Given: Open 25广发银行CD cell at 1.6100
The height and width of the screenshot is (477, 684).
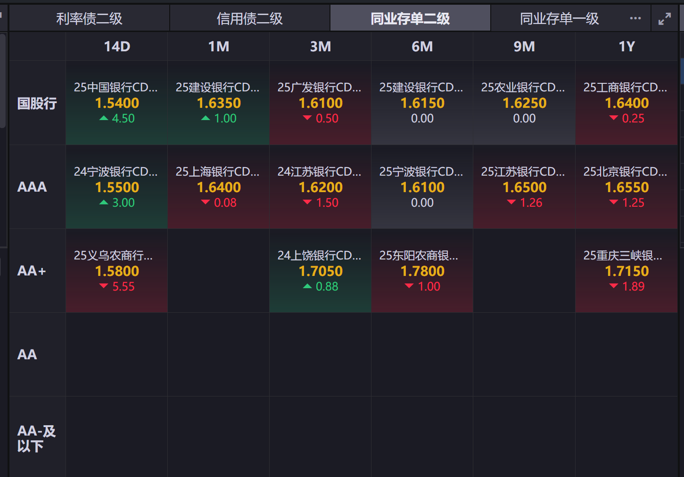Looking at the screenshot, I should [x=321, y=103].
